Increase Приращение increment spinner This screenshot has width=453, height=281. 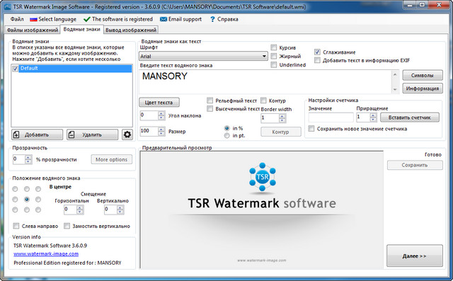point(373,115)
